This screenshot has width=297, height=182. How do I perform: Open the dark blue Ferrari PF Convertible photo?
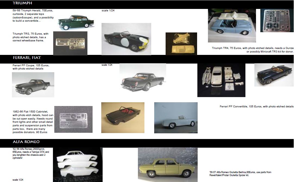click(274, 75)
